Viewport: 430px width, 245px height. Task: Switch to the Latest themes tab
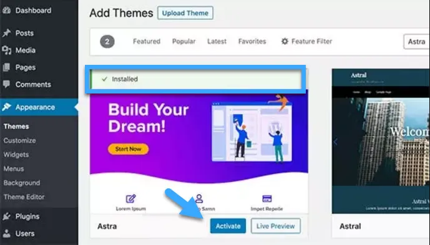click(x=217, y=41)
